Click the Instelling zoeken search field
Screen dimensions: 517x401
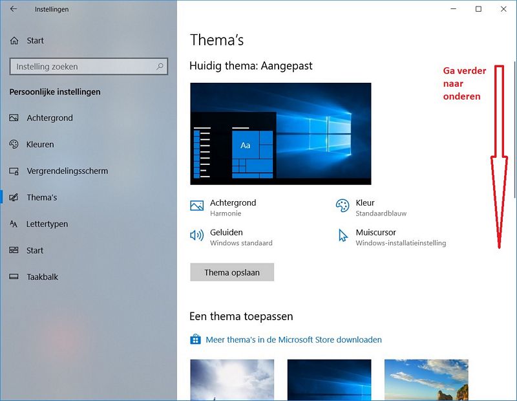pyautogui.click(x=89, y=67)
